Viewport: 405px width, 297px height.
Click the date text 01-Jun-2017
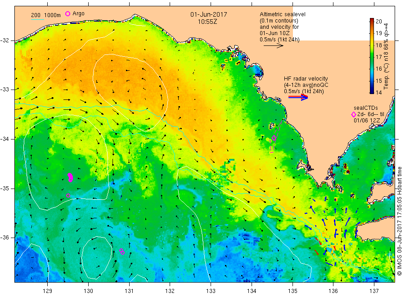(x=209, y=15)
